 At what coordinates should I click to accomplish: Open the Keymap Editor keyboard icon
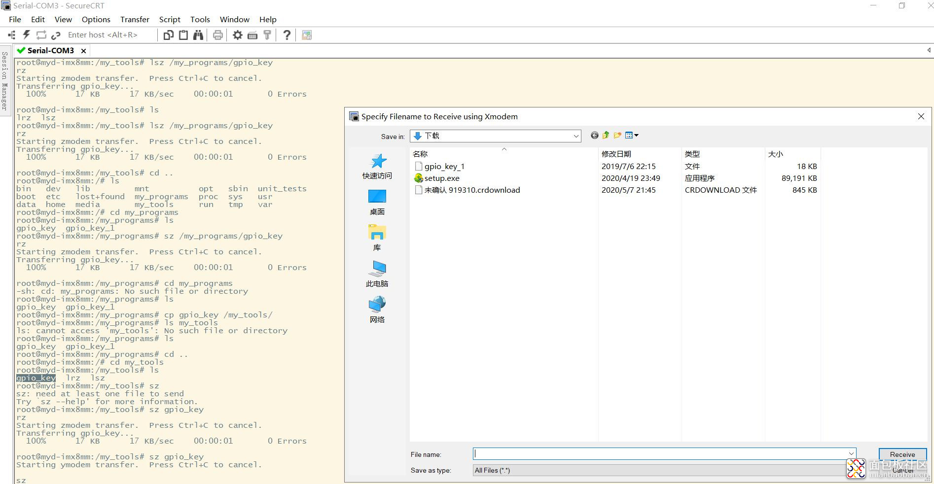pos(252,35)
